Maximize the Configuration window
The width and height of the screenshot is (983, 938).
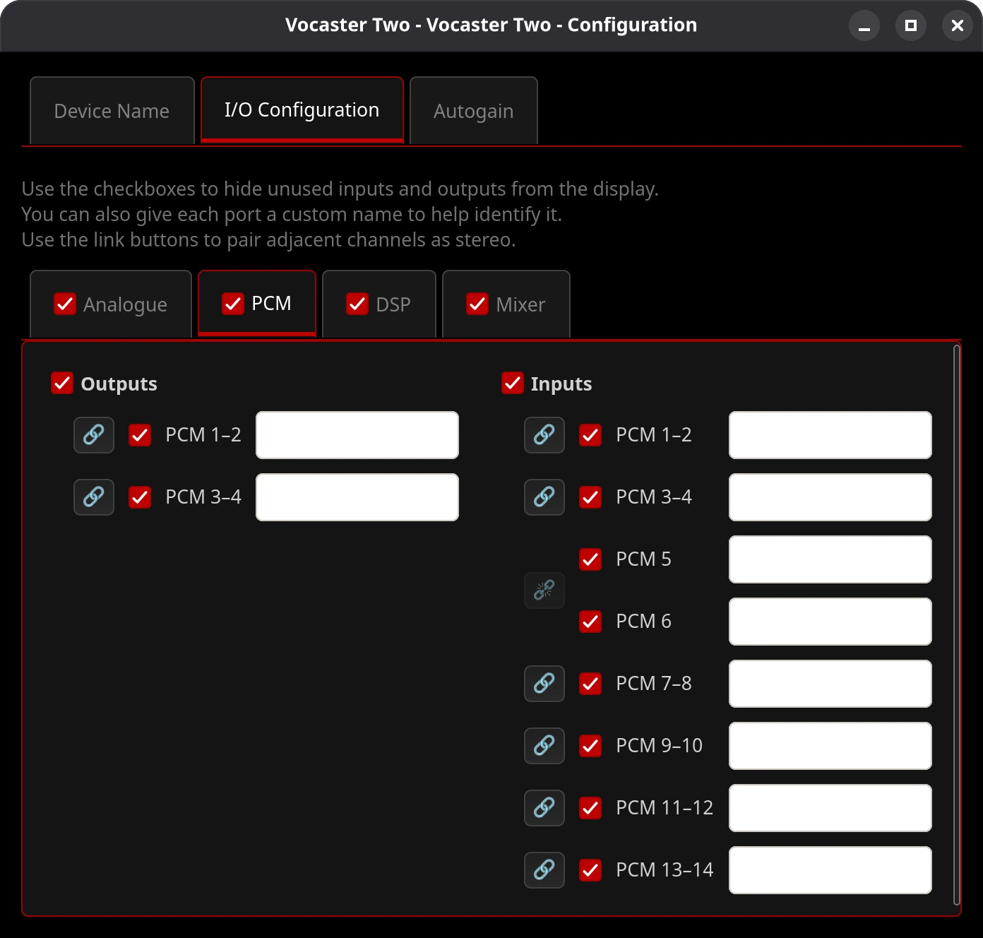click(911, 25)
